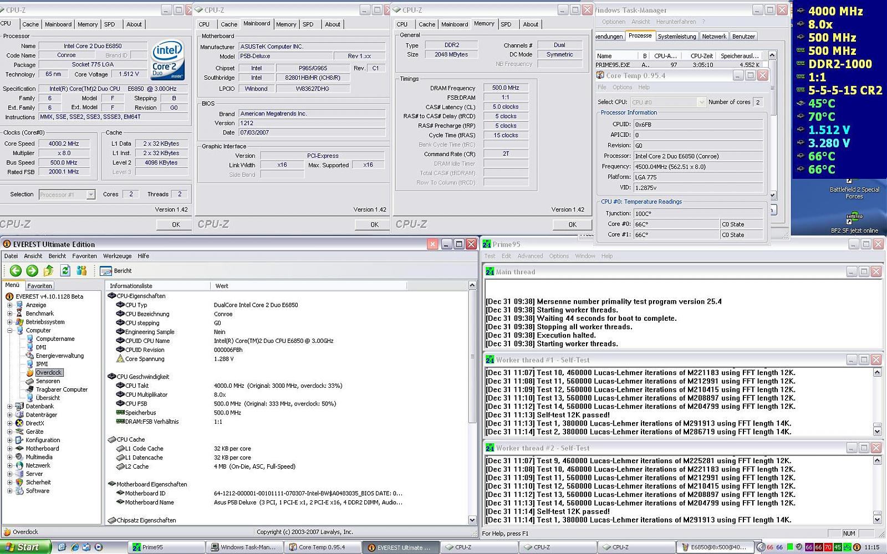Viewport: 887px width, 554px height.
Task: Click the EVEREST title bar app icon
Action: coord(7,244)
